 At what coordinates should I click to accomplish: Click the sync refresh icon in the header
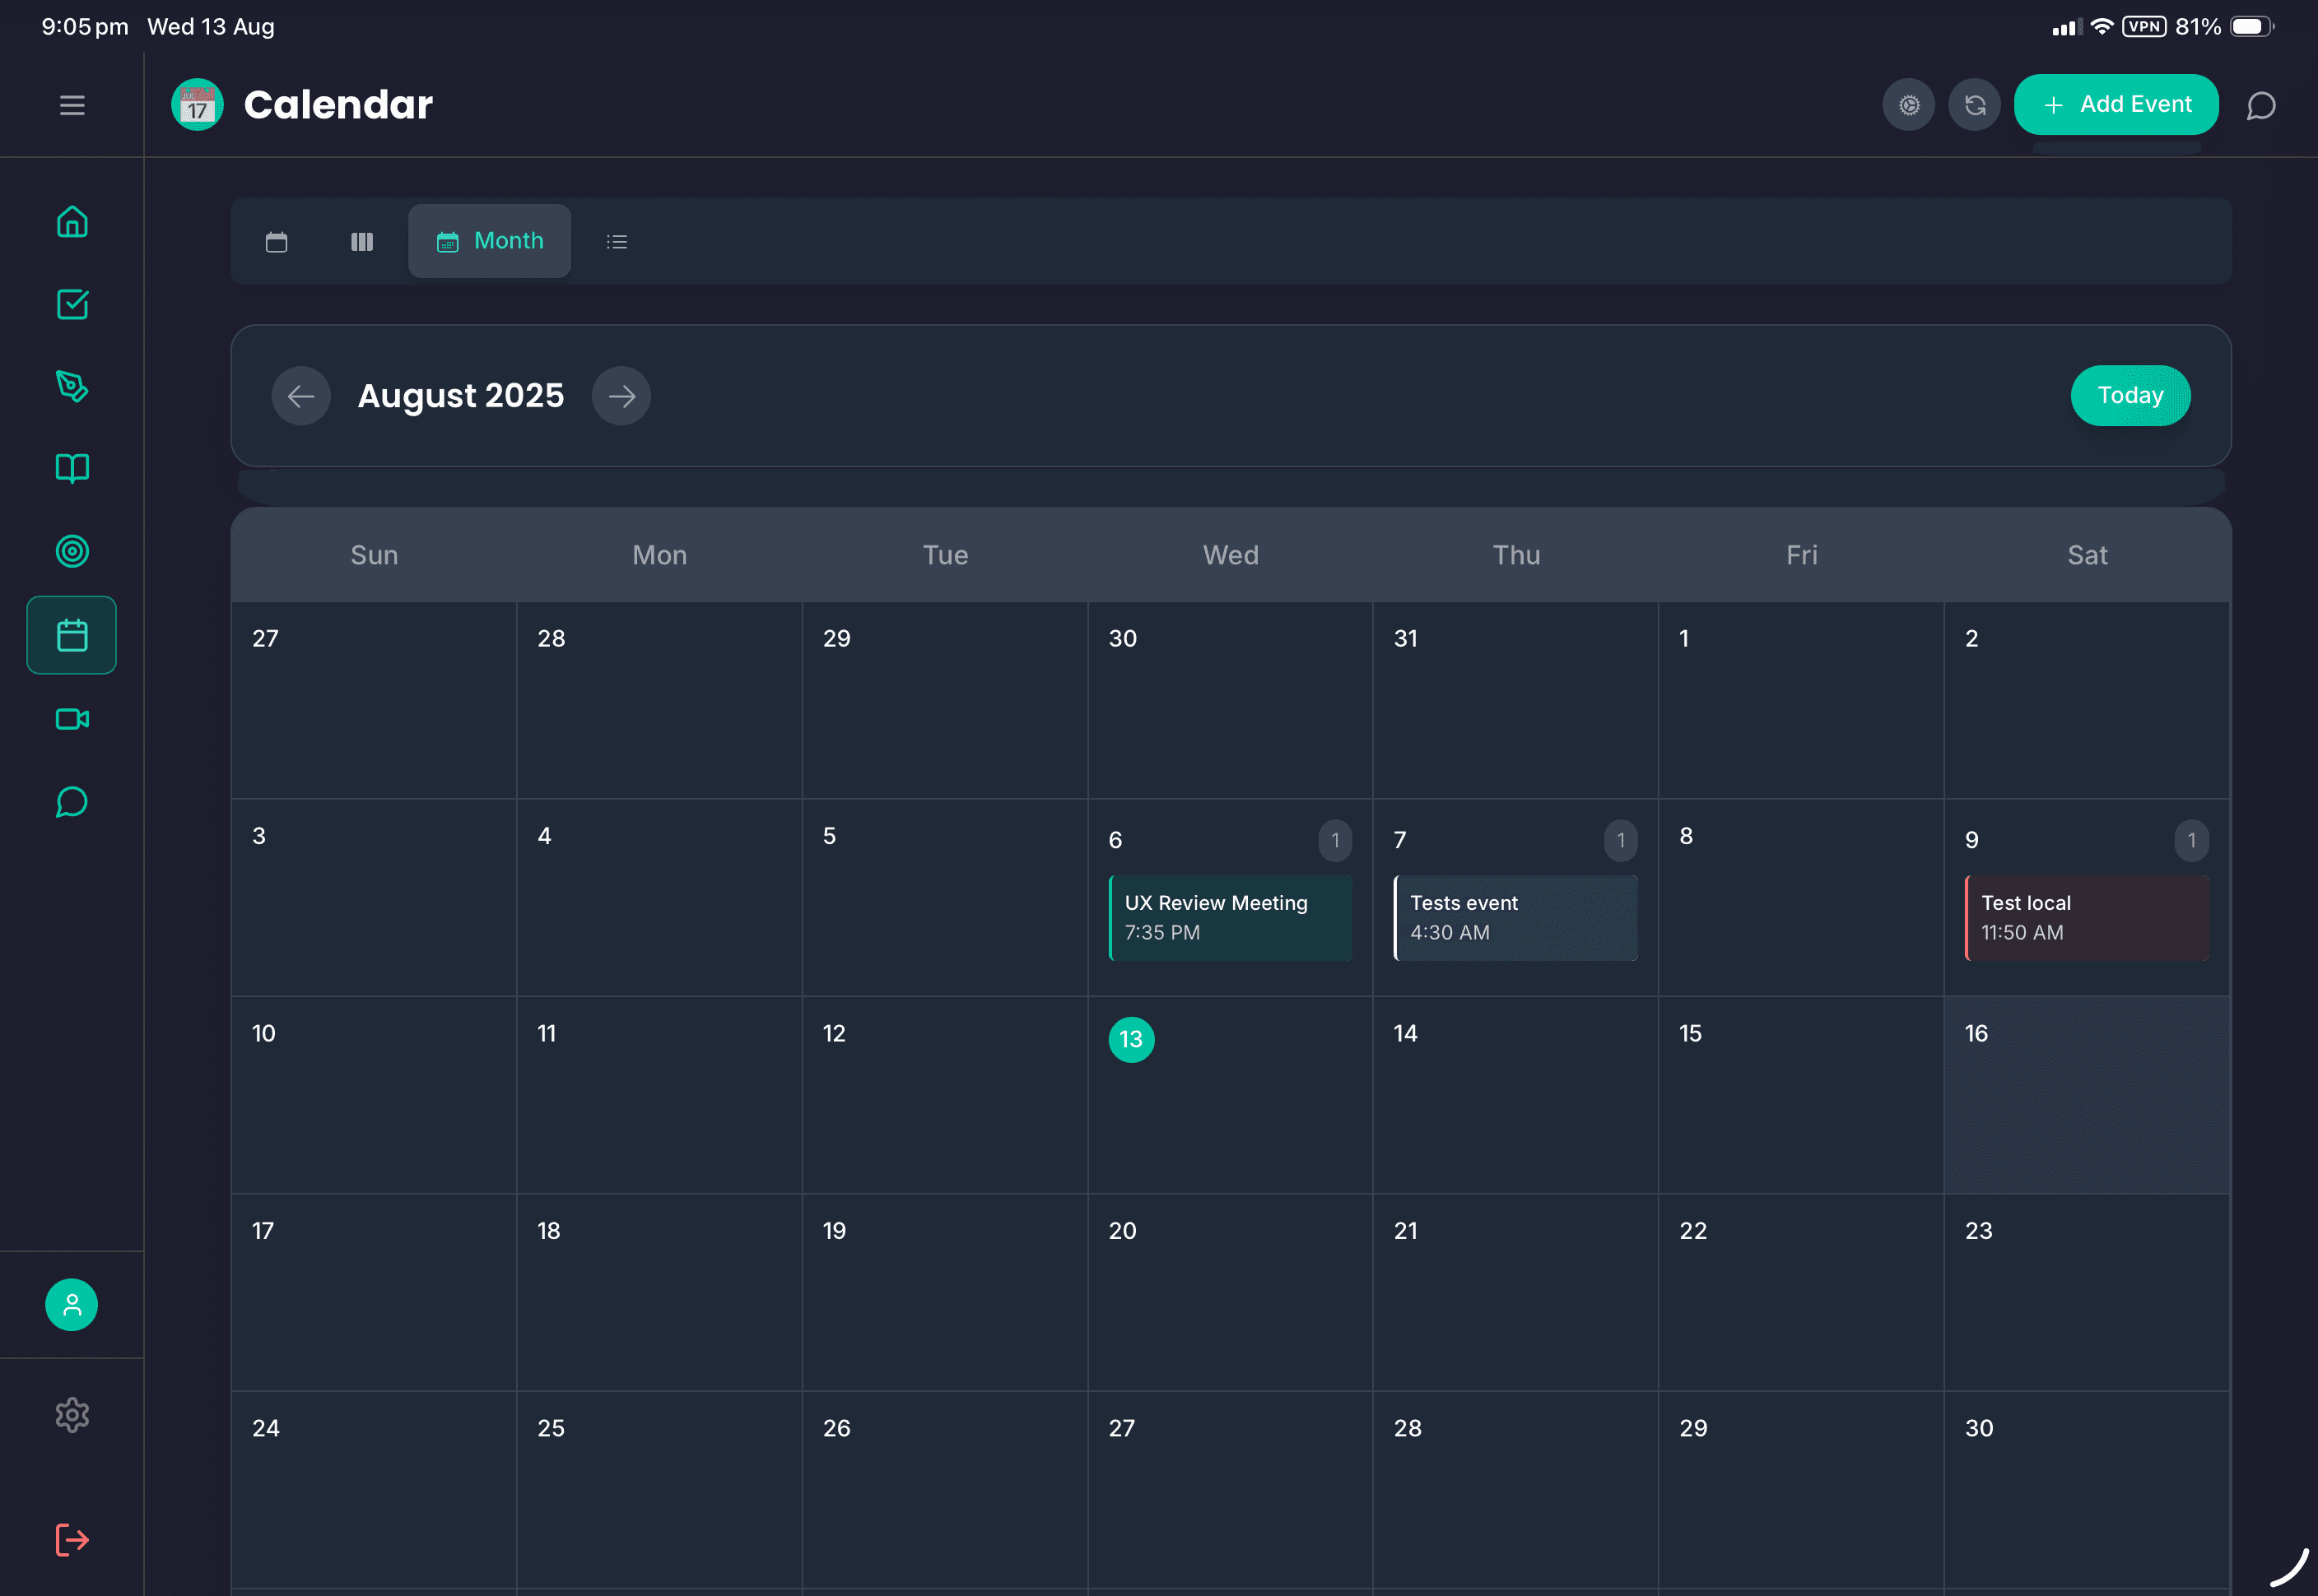[1974, 104]
